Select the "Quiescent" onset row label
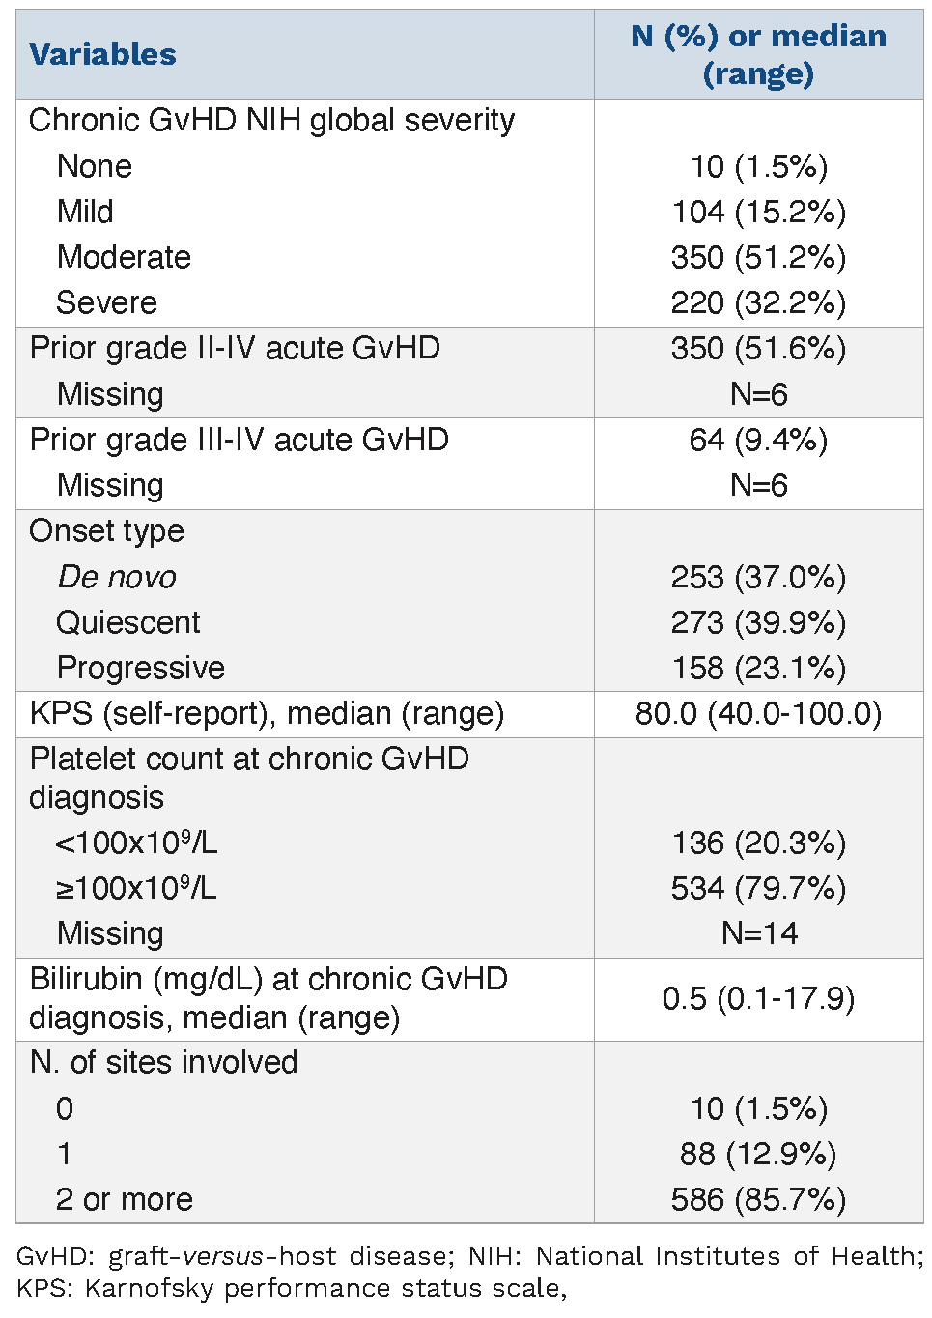Viewport: 932px width, 1318px height. tap(128, 622)
